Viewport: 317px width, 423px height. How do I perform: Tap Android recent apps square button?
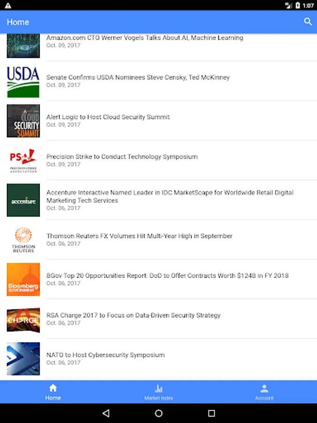[x=211, y=413]
